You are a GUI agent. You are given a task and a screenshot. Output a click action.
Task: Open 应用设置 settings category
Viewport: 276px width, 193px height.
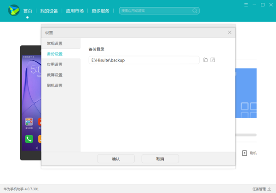coord(55,65)
